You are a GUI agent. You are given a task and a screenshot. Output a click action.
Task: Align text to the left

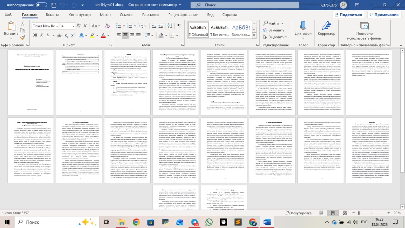click(119, 35)
